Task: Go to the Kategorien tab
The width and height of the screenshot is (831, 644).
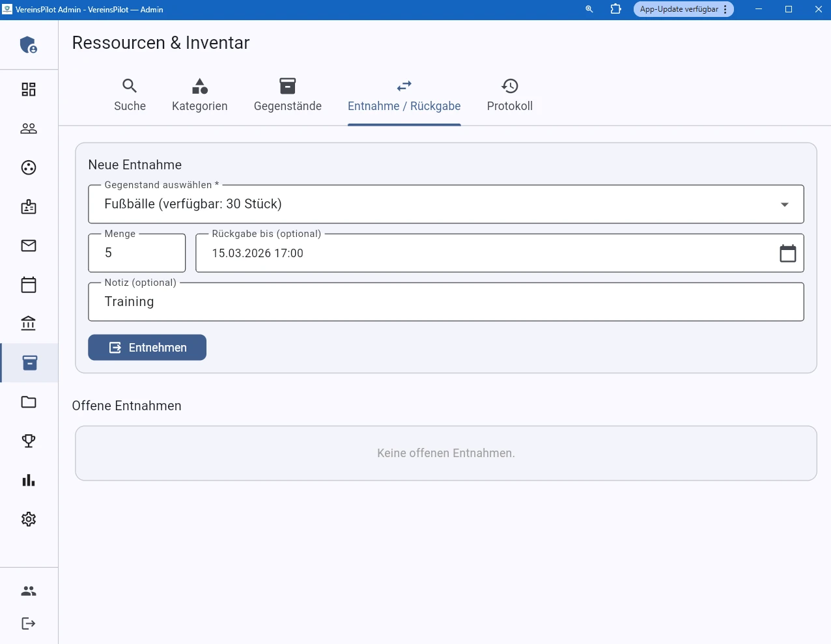Action: [x=199, y=95]
